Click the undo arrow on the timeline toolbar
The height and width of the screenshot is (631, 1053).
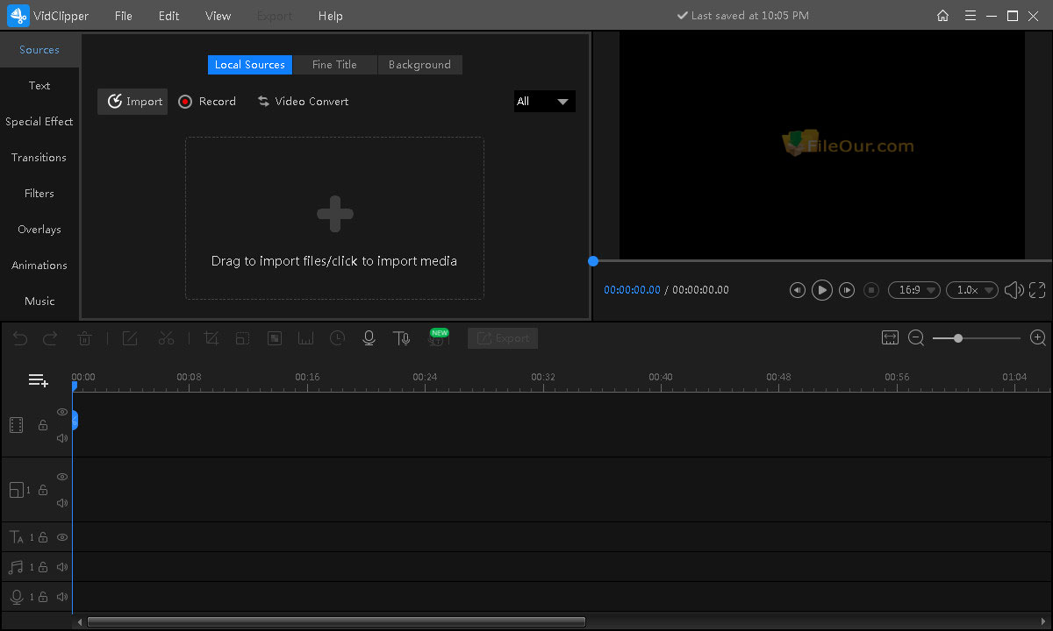tap(20, 338)
